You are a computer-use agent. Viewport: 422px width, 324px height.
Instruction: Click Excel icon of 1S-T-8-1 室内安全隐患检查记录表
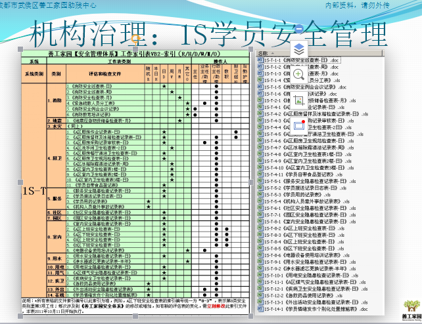click(x=260, y=222)
